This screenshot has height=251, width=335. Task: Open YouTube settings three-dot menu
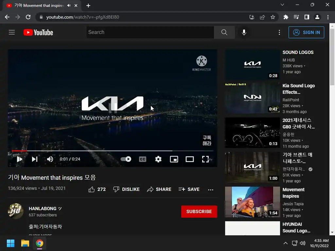pos(279,32)
